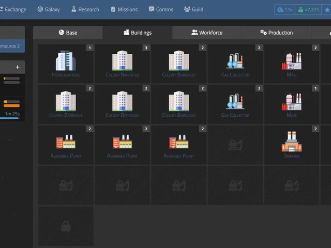Select Gas Collector in the Headquarters row
The width and height of the screenshot is (331, 248).
coord(235,64)
